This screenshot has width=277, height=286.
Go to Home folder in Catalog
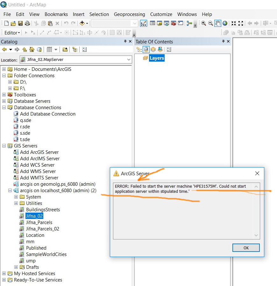(32, 49)
